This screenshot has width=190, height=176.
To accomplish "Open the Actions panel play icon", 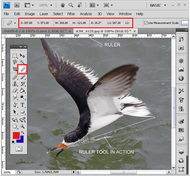I will coord(181,48).
